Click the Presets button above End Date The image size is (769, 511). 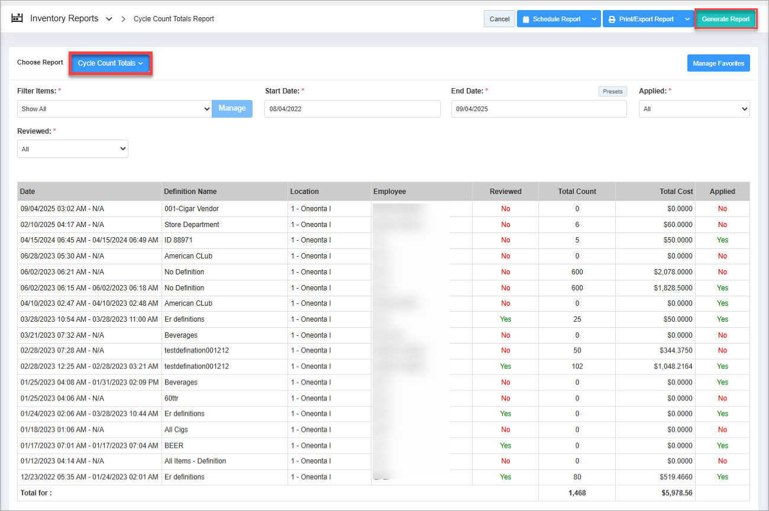[612, 92]
